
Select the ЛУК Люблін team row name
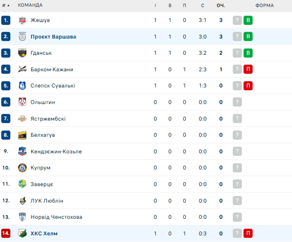pyautogui.click(x=47, y=201)
